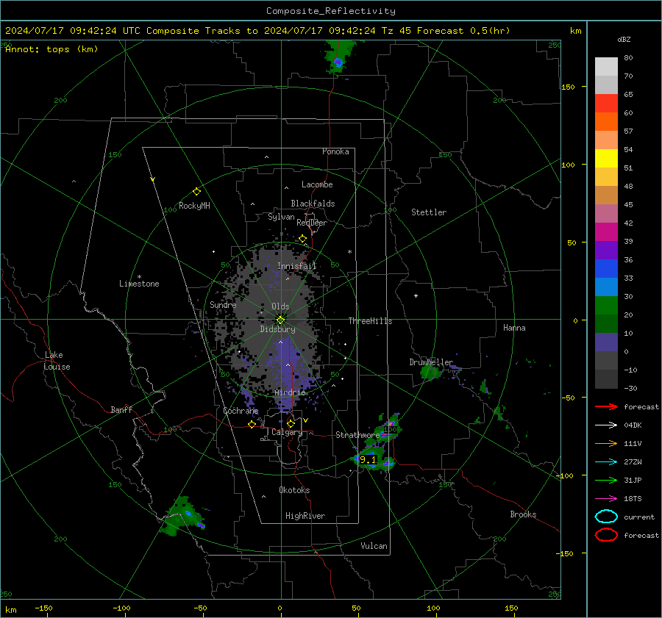Select the yellow diamond marker above Calgary

pyautogui.click(x=291, y=423)
